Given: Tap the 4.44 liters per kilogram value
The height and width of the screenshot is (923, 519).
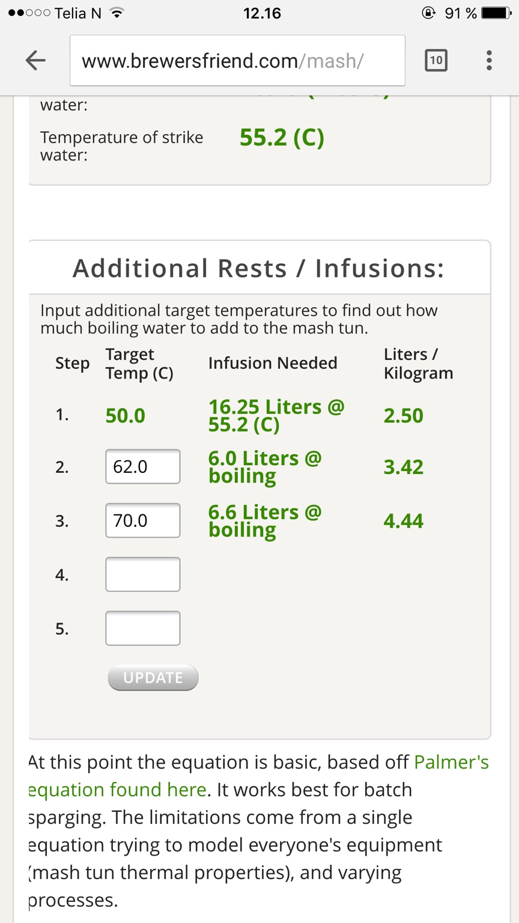Looking at the screenshot, I should click(404, 521).
